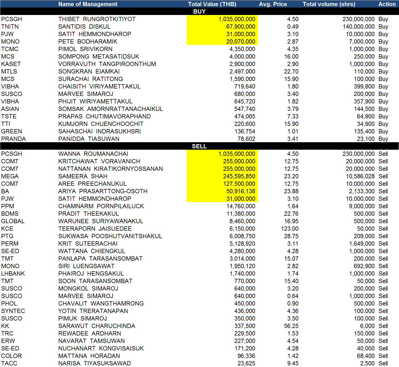This screenshot has height=367, width=399.
Task: Select ticker TTI
Action: [x=6, y=124]
